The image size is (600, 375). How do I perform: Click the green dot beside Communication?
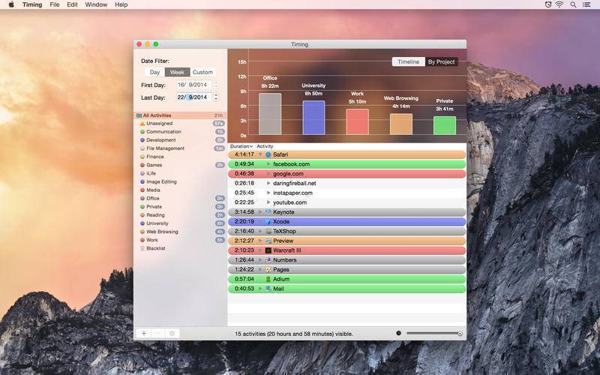click(142, 132)
